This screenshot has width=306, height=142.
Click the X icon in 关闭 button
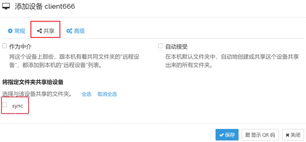287,135
